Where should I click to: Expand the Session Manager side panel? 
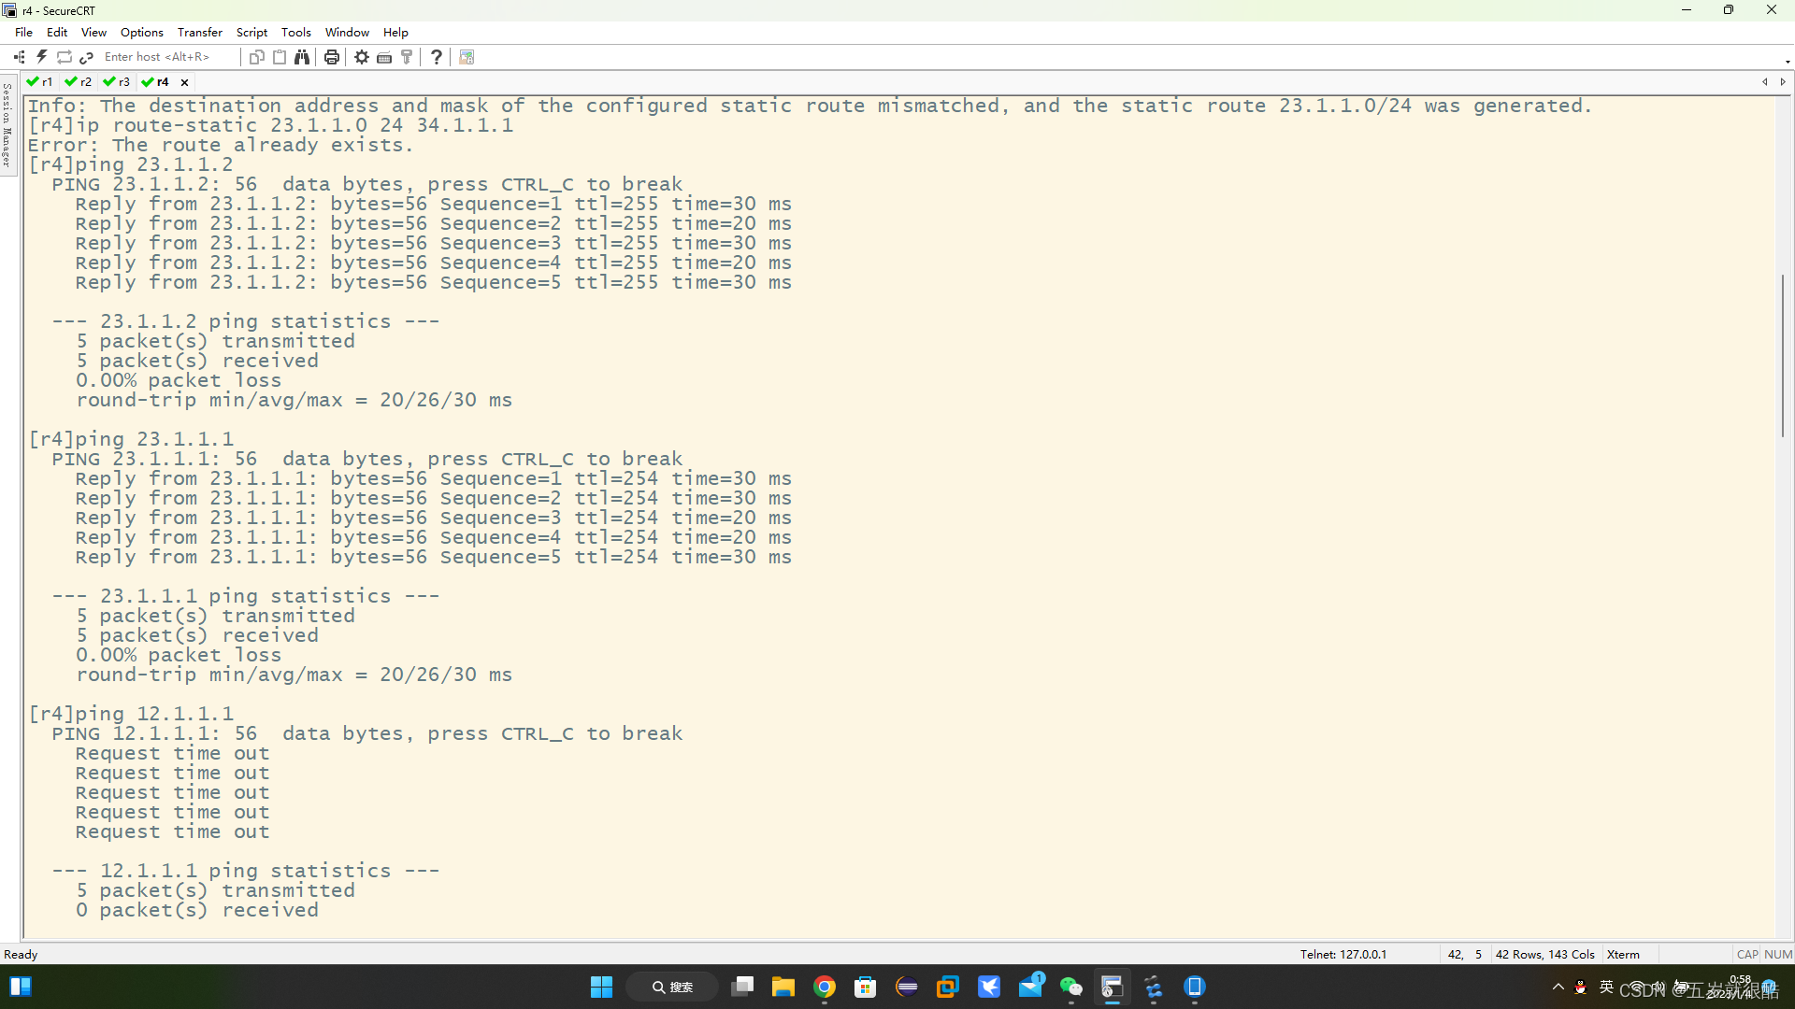(x=7, y=124)
